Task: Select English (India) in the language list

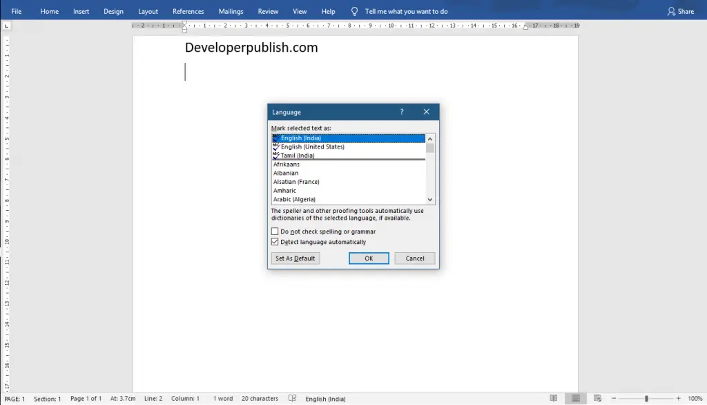Action: tap(348, 138)
